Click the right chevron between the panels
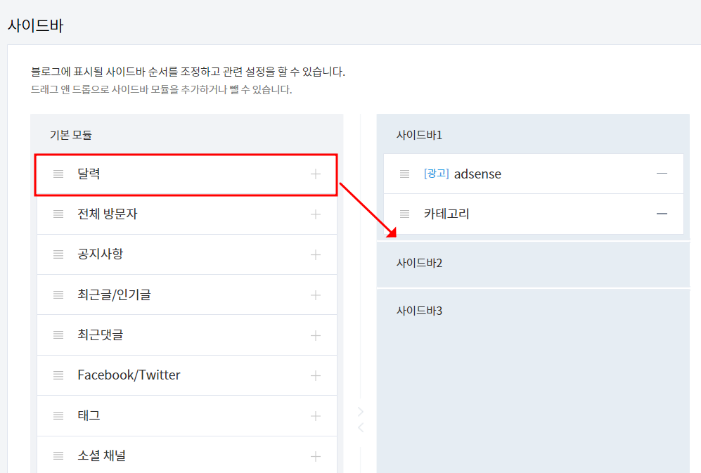Screen dimensions: 701x473 coord(360,410)
